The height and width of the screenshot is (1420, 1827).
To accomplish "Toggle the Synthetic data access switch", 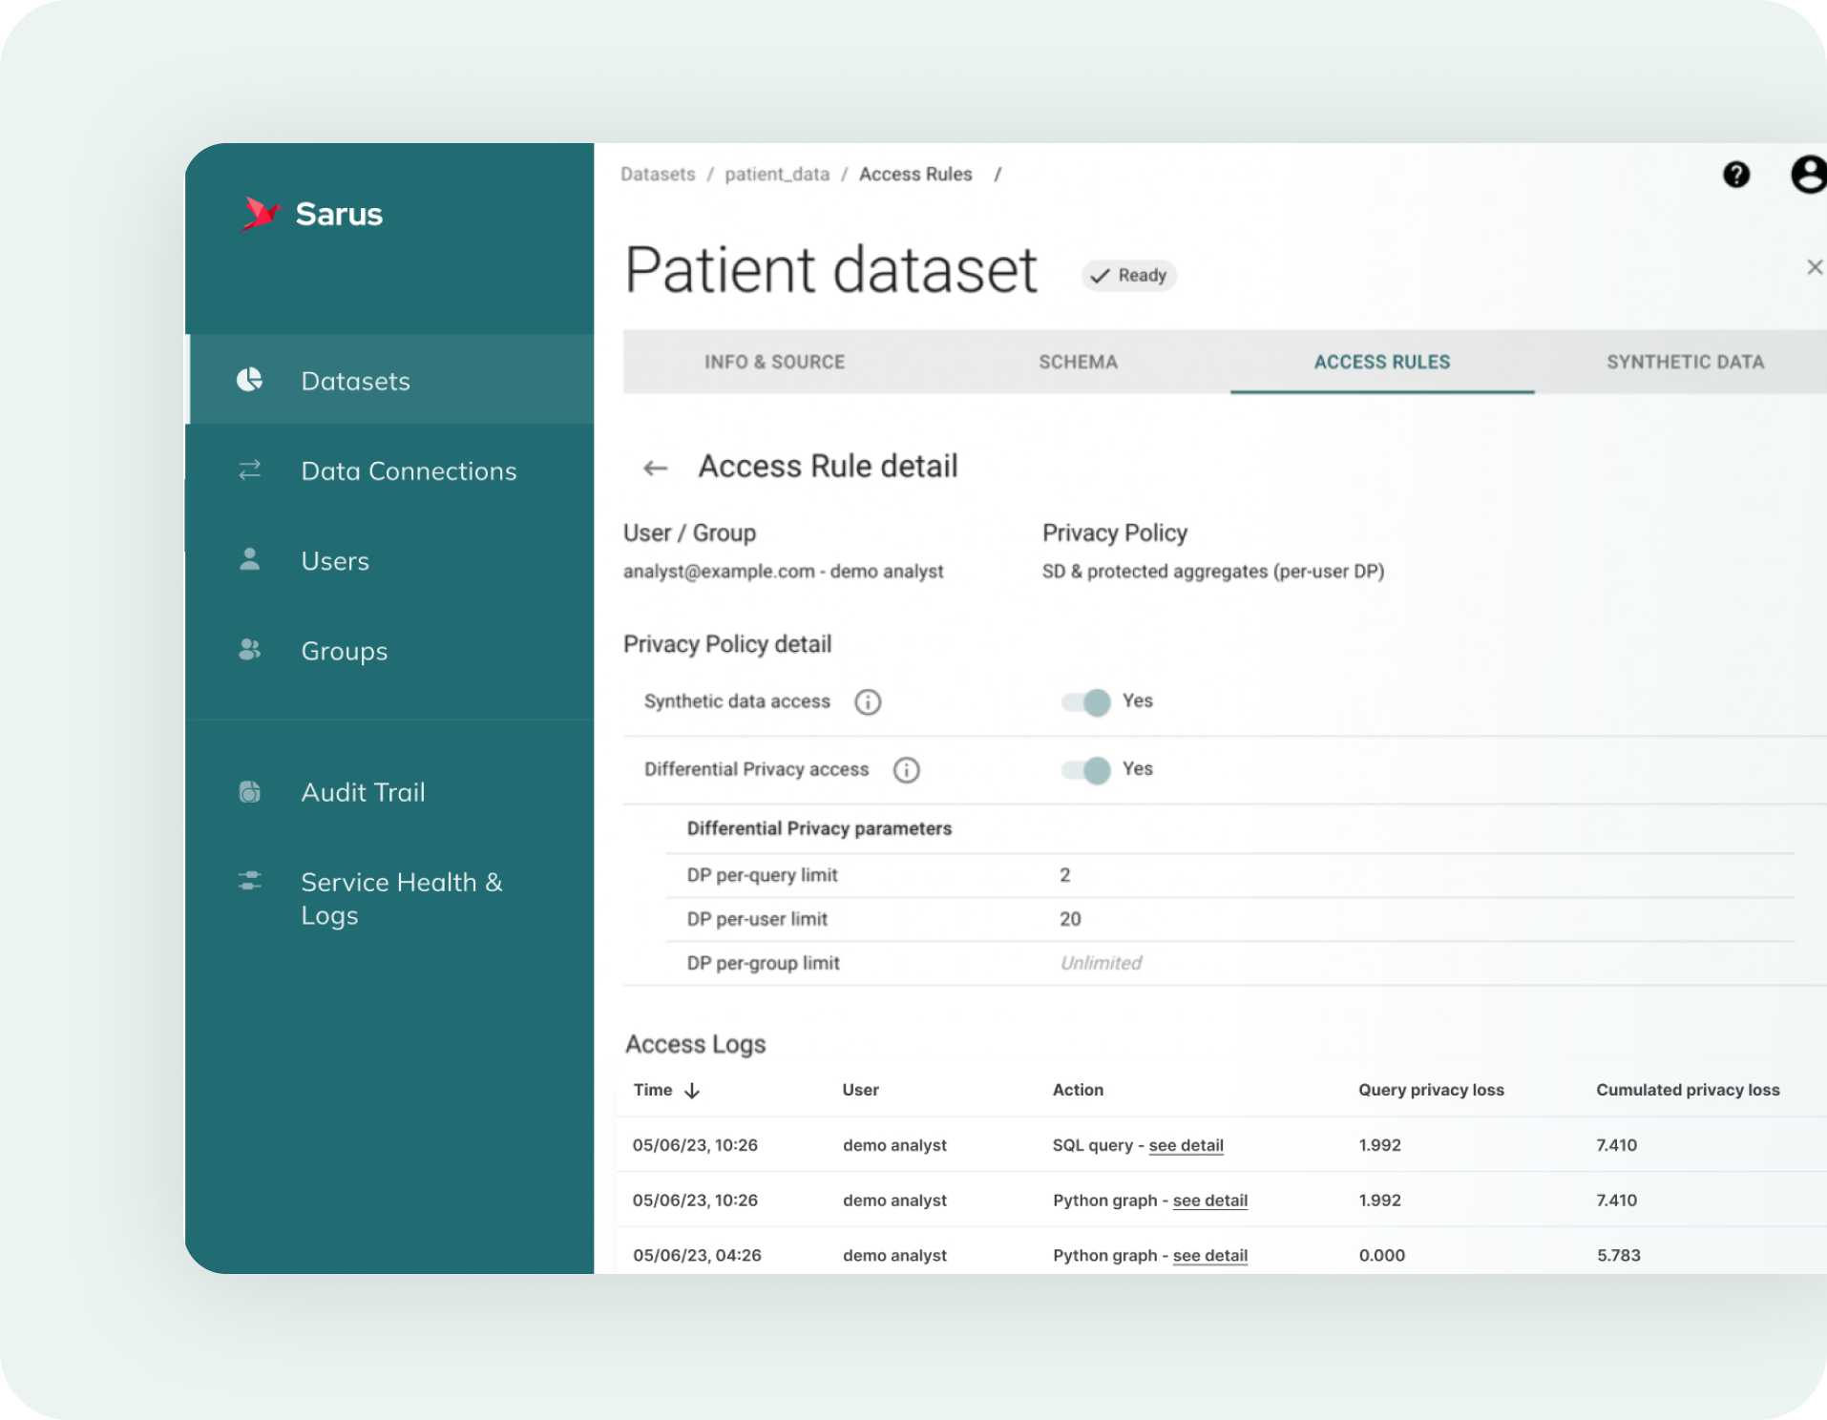I will pos(1086,702).
